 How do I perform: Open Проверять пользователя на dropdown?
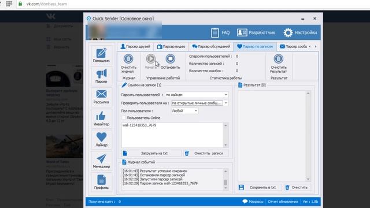coord(199,103)
